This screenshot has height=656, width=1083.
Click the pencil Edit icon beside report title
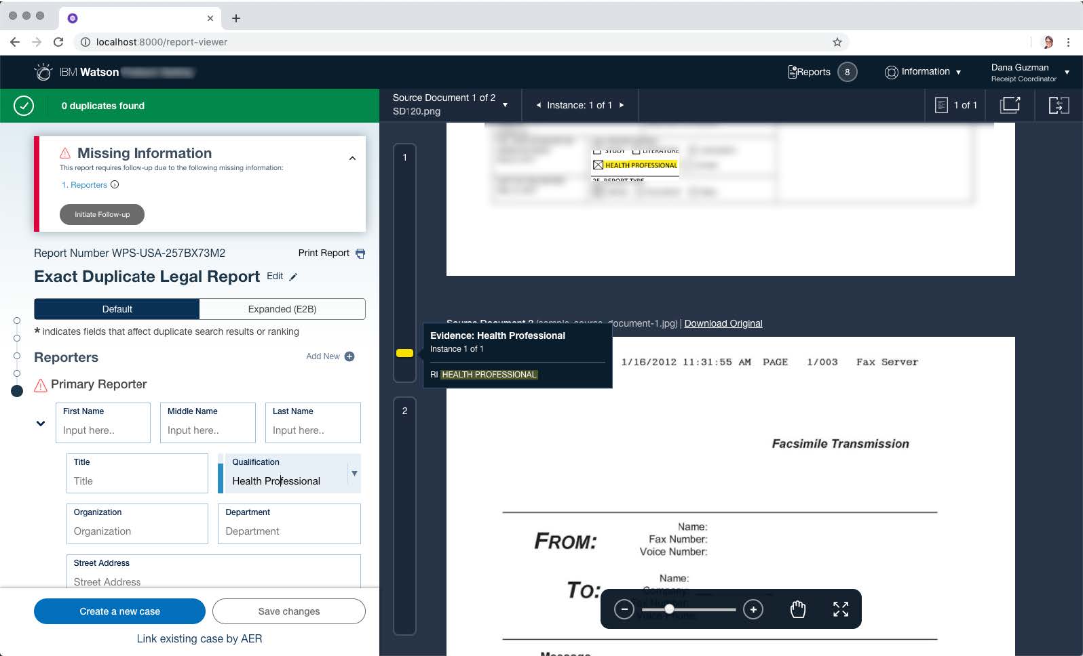click(x=293, y=276)
